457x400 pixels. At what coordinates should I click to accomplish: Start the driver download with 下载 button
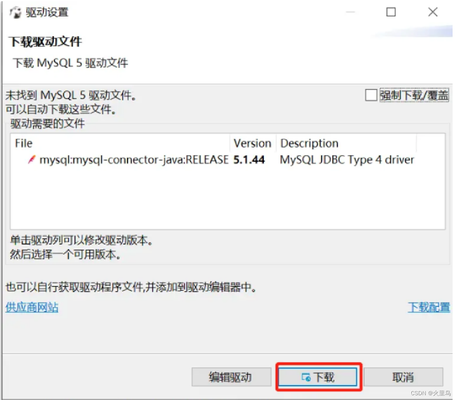click(317, 377)
